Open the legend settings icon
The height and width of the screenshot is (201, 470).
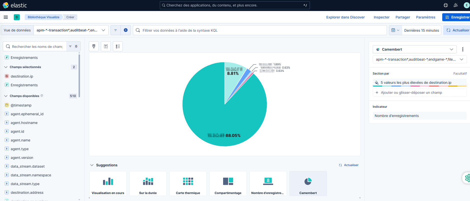118,46
